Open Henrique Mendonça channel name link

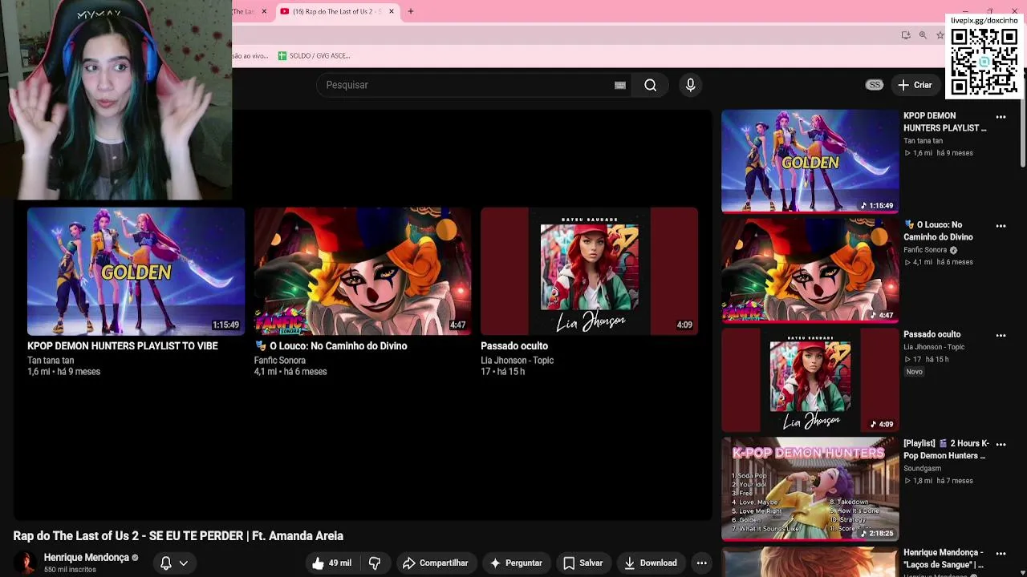[87, 558]
